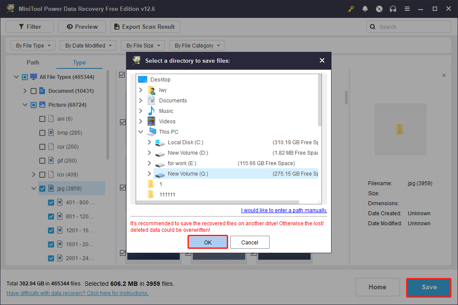Viewport: 458px width, 305px height.
Task: Click the search magnifier icon
Action: point(373,27)
